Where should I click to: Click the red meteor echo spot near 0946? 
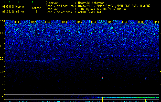point(102,78)
